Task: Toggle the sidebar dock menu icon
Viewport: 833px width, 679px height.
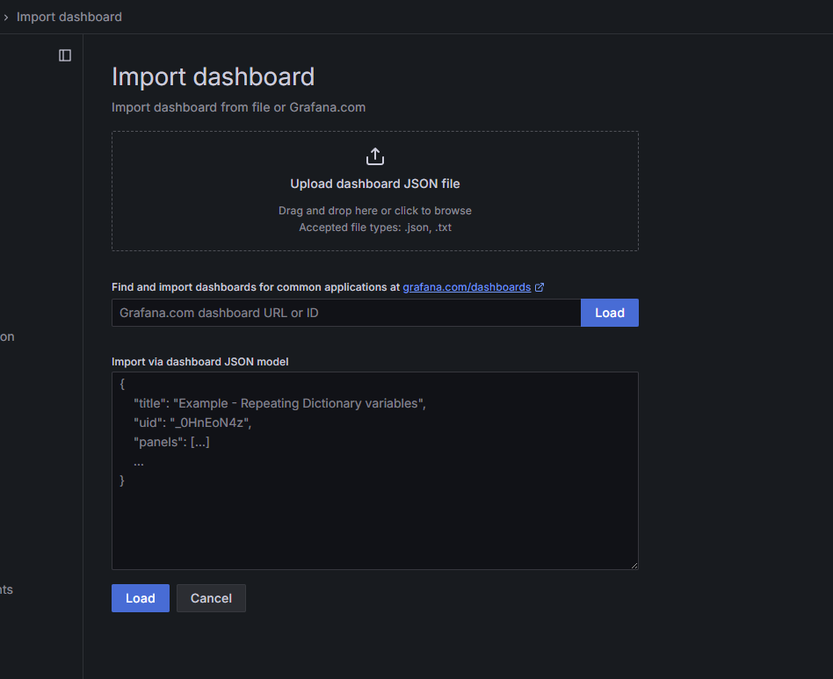Action: coord(65,55)
